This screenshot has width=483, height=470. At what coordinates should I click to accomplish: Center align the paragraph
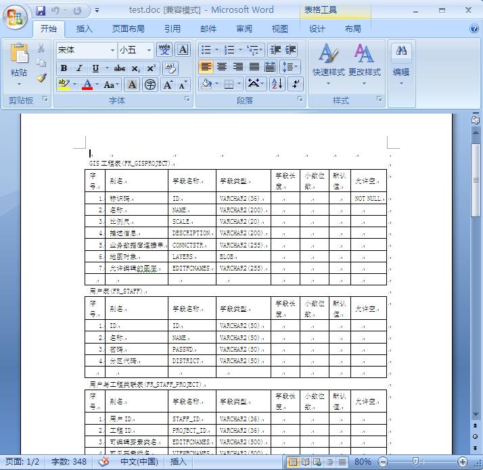[222, 66]
